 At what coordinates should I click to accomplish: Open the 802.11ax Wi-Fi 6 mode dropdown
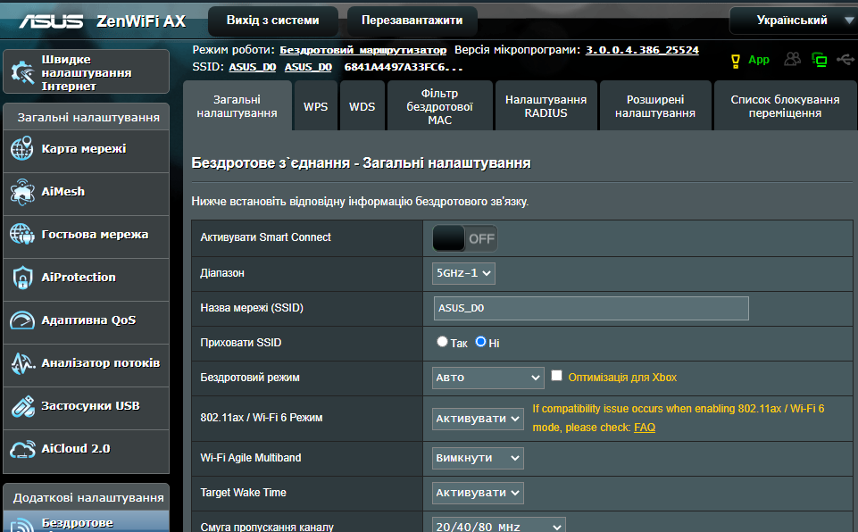(x=478, y=419)
